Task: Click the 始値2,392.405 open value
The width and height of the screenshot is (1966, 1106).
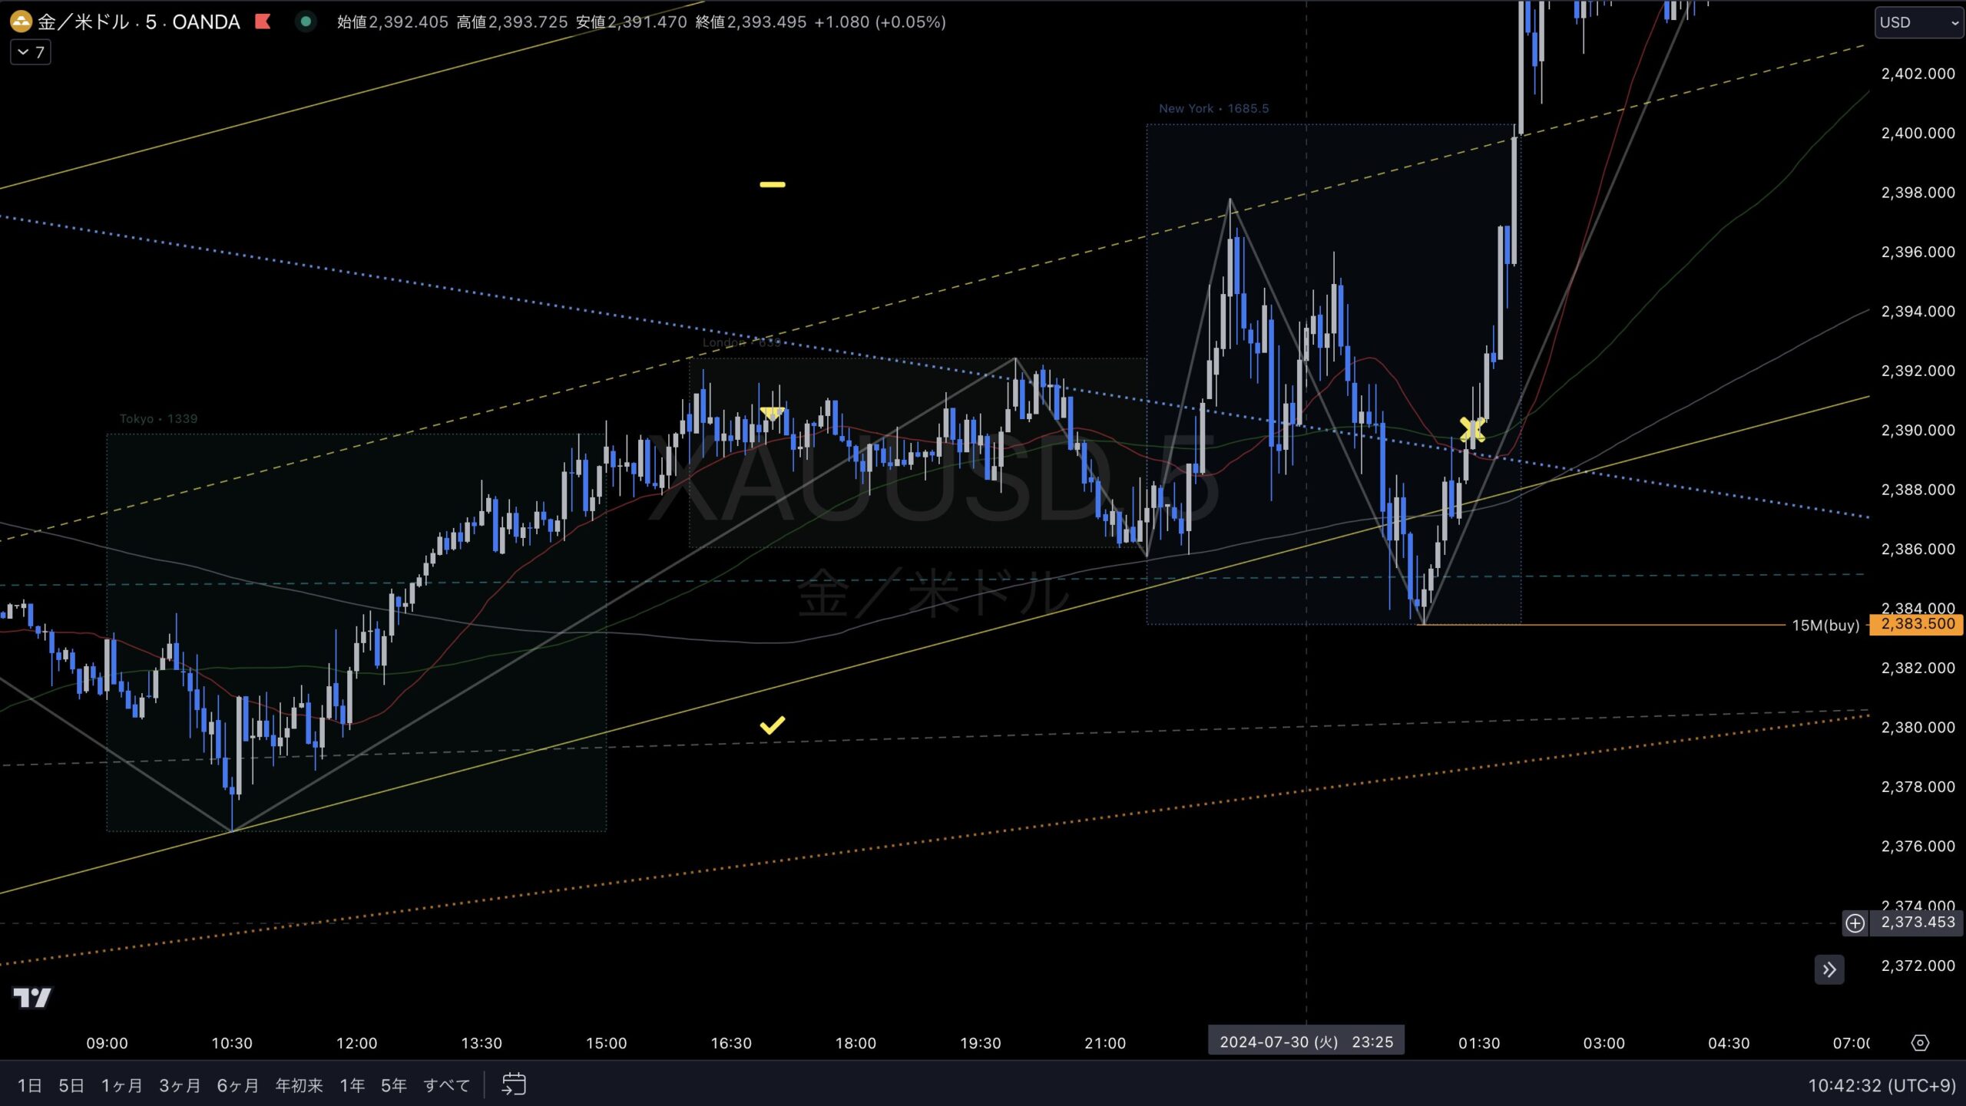Action: point(392,21)
